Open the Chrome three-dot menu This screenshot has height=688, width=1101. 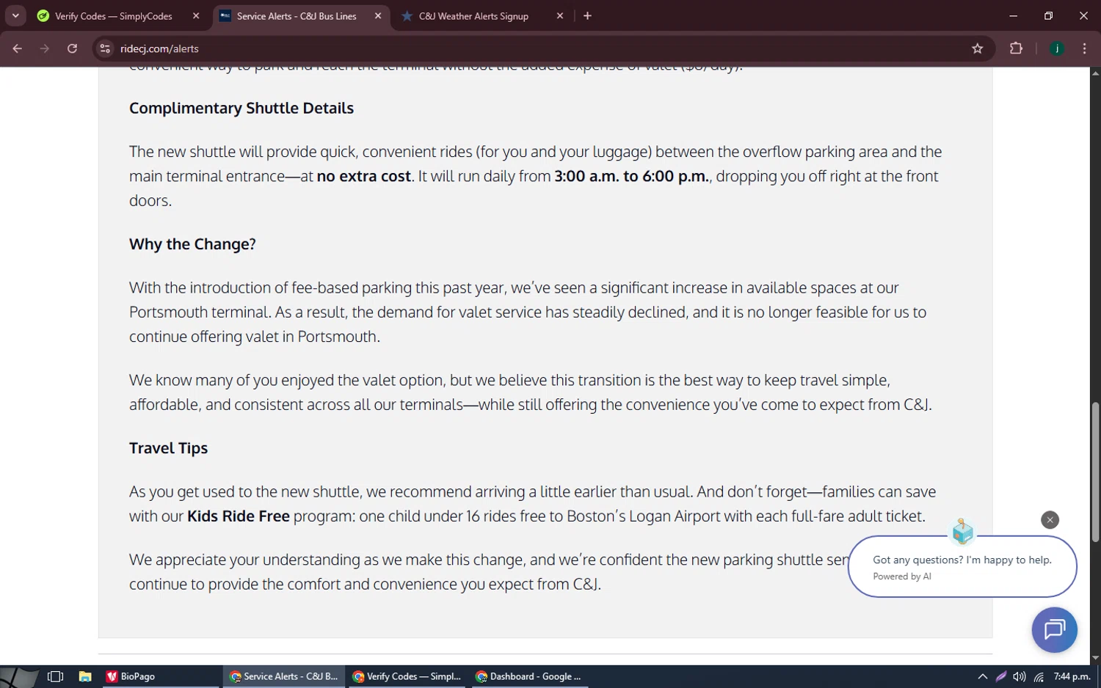[x=1084, y=48]
